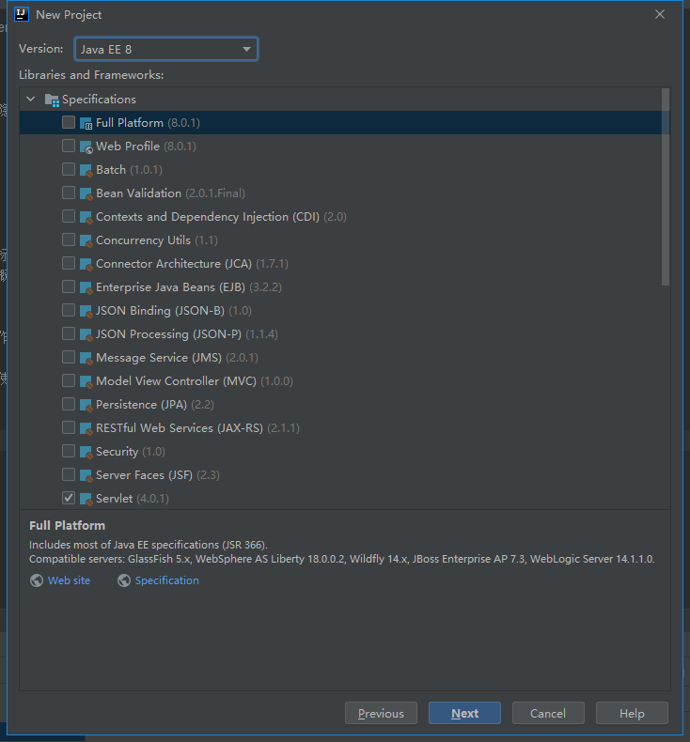Click the Security library icon
The width and height of the screenshot is (690, 742).
tap(86, 452)
